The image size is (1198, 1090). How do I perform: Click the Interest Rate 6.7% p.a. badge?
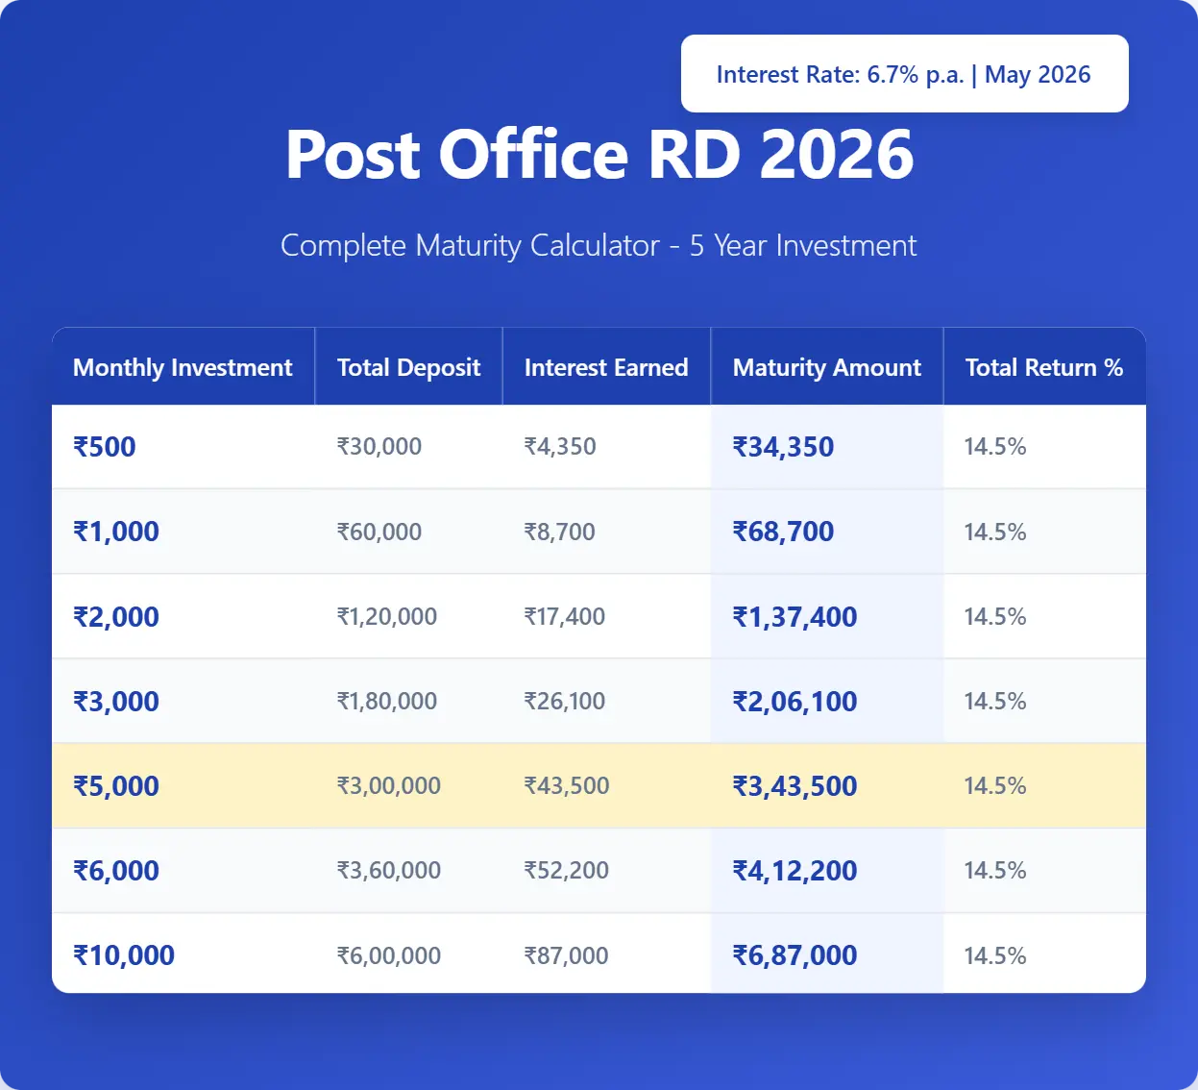[904, 74]
